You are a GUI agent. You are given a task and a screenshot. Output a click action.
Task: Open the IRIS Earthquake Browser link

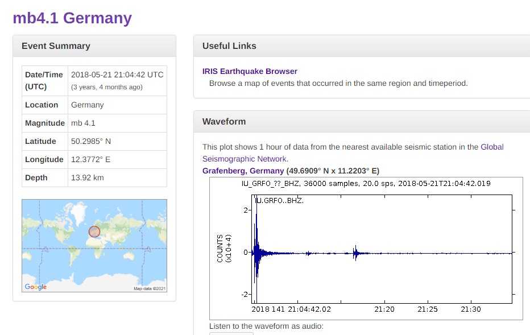250,71
